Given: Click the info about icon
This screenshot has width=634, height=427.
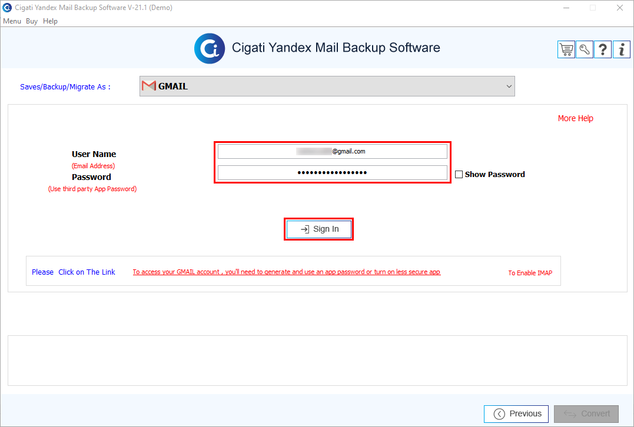Looking at the screenshot, I should [622, 49].
